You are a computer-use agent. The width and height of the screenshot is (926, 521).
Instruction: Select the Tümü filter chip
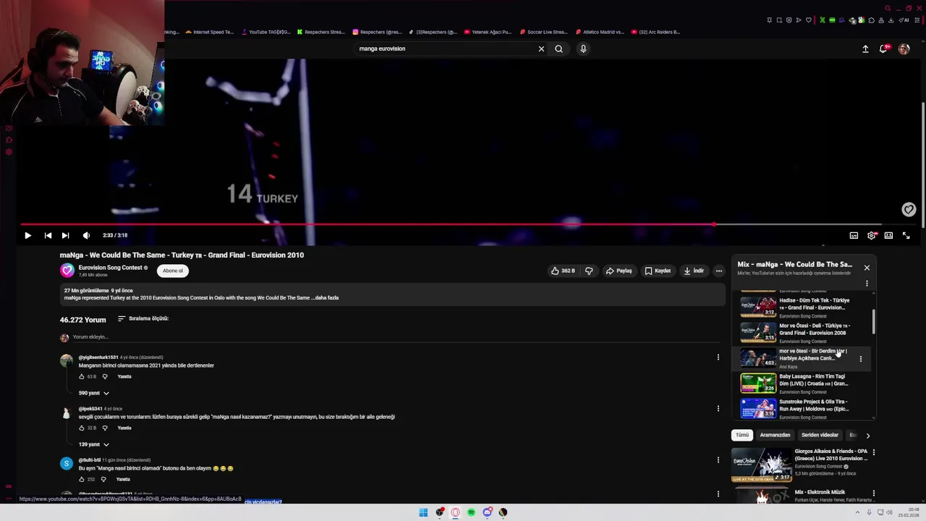(x=742, y=435)
